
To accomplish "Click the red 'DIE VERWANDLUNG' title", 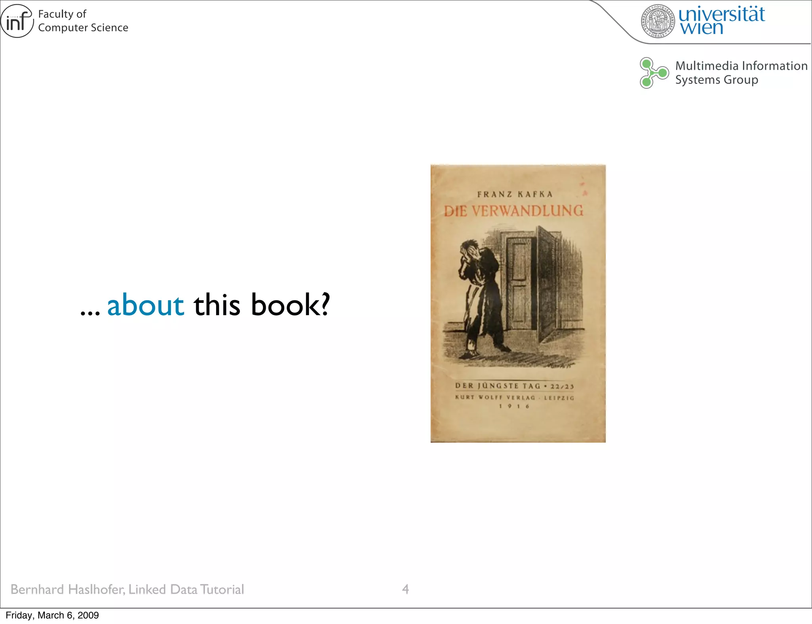I will click(513, 211).
